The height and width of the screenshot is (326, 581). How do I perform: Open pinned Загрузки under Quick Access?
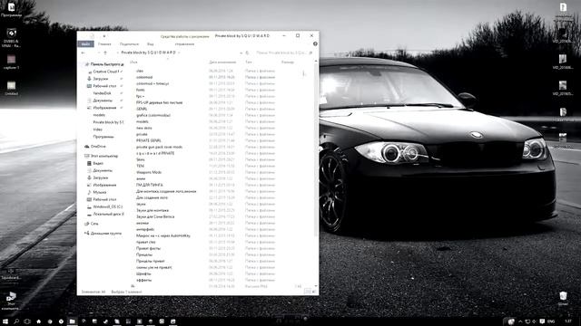(101, 79)
